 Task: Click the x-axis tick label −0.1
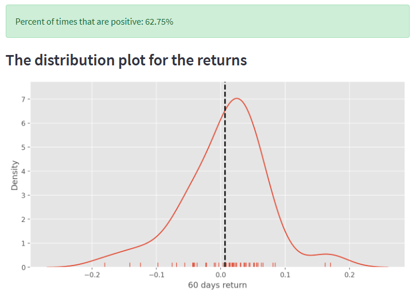tap(156, 275)
